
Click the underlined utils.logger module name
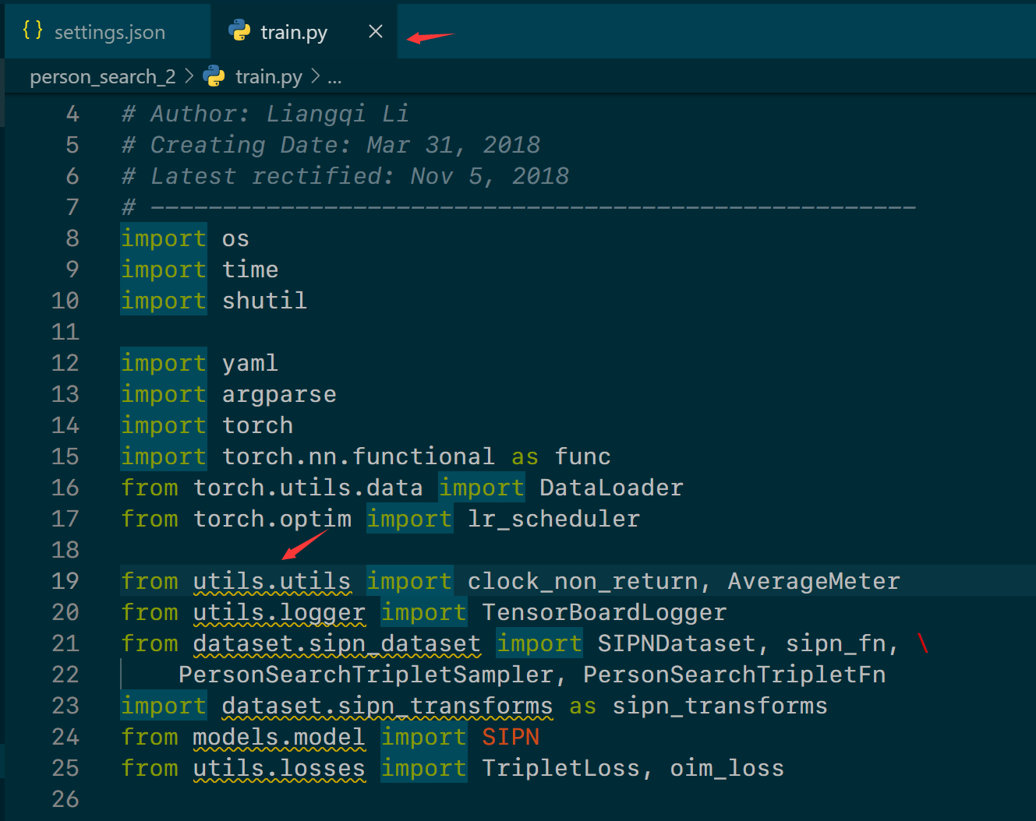coord(278,612)
